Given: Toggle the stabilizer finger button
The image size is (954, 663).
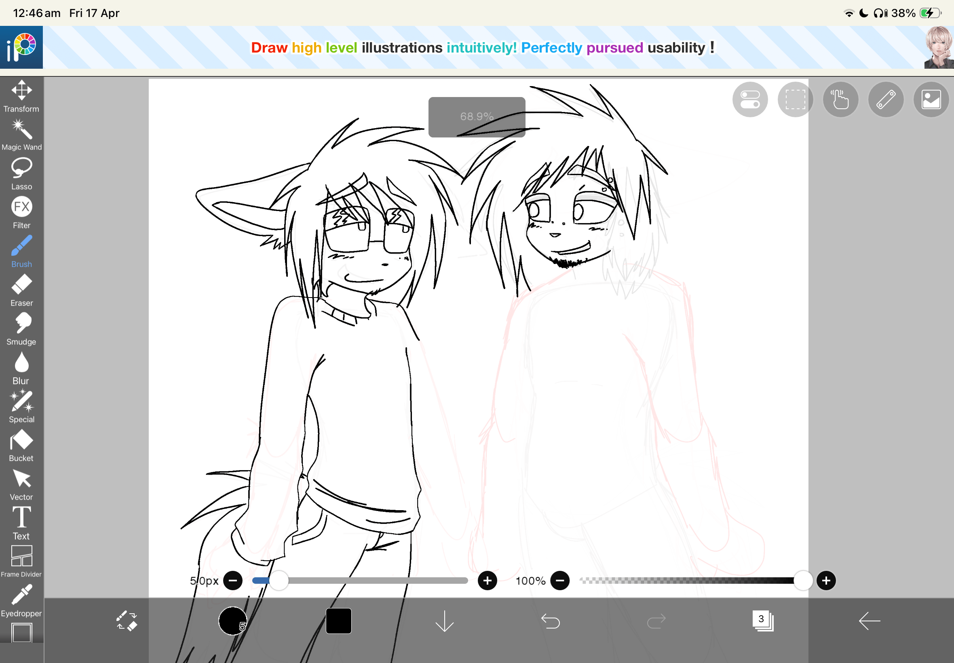Looking at the screenshot, I should point(840,100).
